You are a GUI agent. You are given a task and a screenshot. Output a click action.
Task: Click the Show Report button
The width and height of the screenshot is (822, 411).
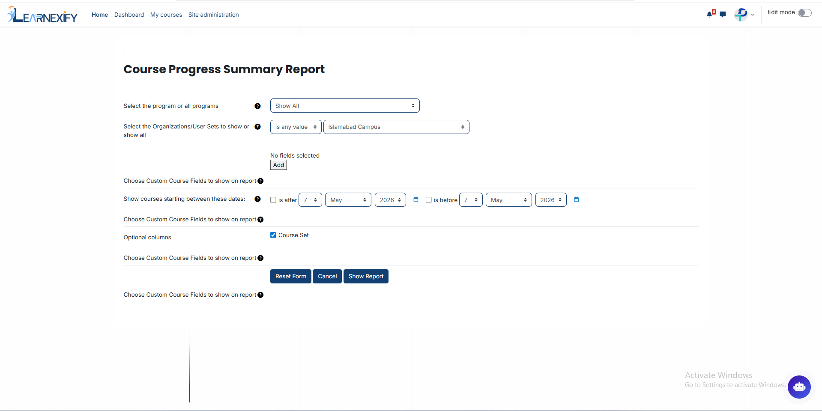(366, 277)
